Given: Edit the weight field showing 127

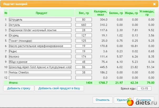Looking at the screenshot, I should tap(84, 35).
